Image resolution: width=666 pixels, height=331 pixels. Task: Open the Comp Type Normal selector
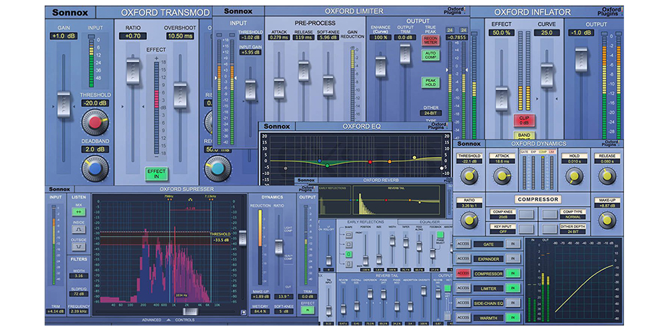click(x=573, y=217)
